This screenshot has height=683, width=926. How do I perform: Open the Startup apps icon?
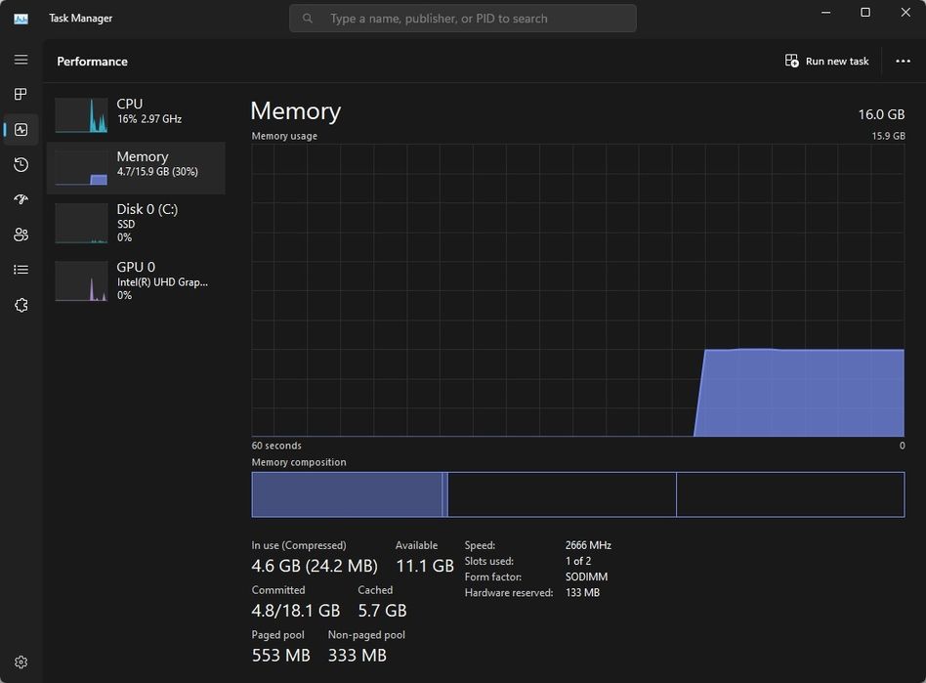pos(21,199)
